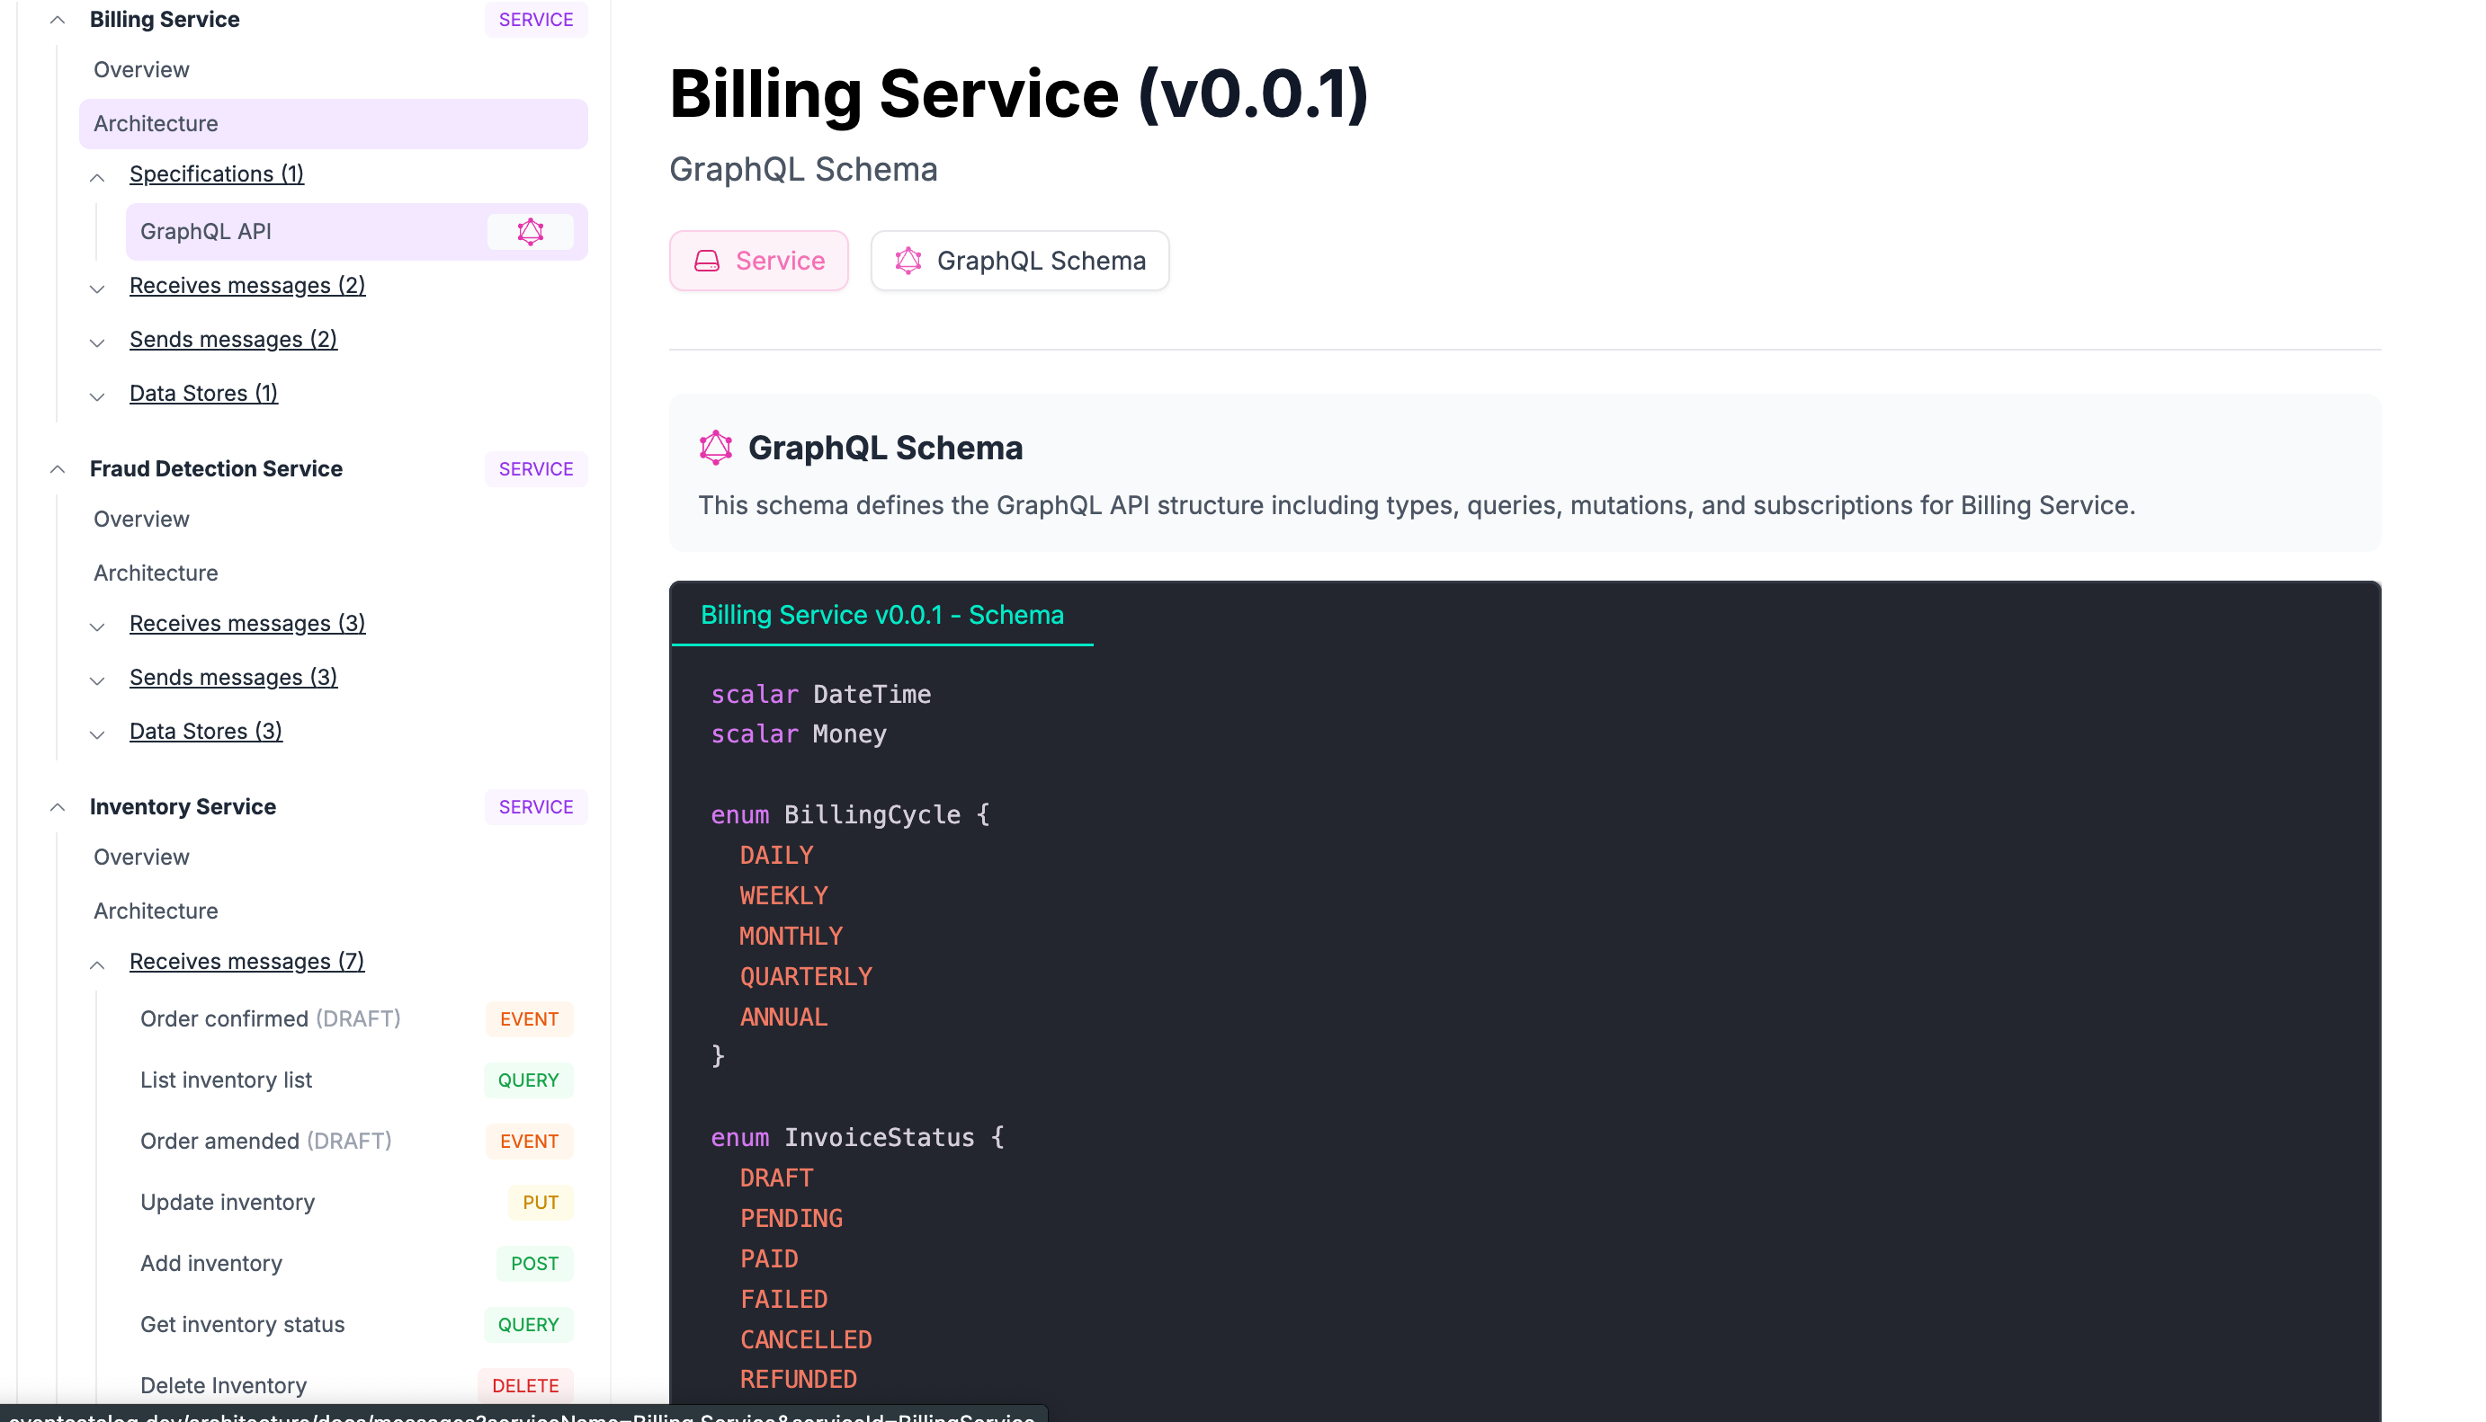2486x1422 pixels.
Task: Open Fraud Detection Service Overview
Action: (x=142, y=519)
